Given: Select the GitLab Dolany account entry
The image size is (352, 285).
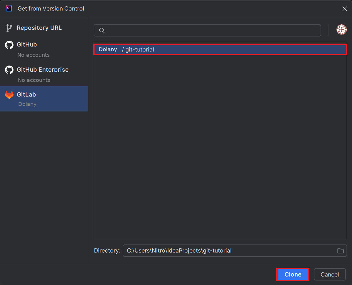Looking at the screenshot, I should (44, 99).
